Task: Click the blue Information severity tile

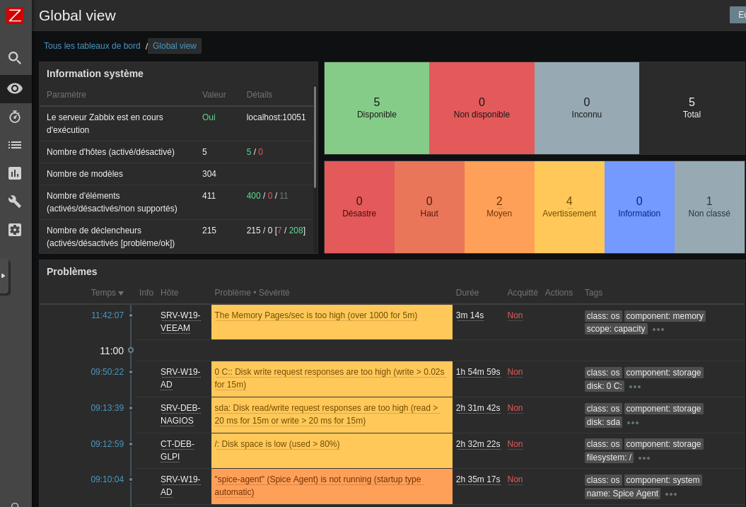Action: [639, 207]
